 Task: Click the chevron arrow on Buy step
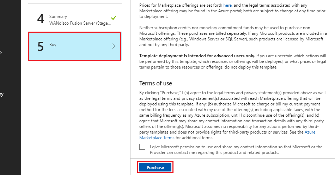click(114, 46)
